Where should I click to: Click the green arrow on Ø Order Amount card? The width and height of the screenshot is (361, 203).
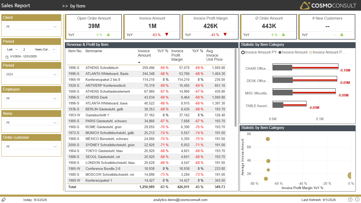(284, 34)
